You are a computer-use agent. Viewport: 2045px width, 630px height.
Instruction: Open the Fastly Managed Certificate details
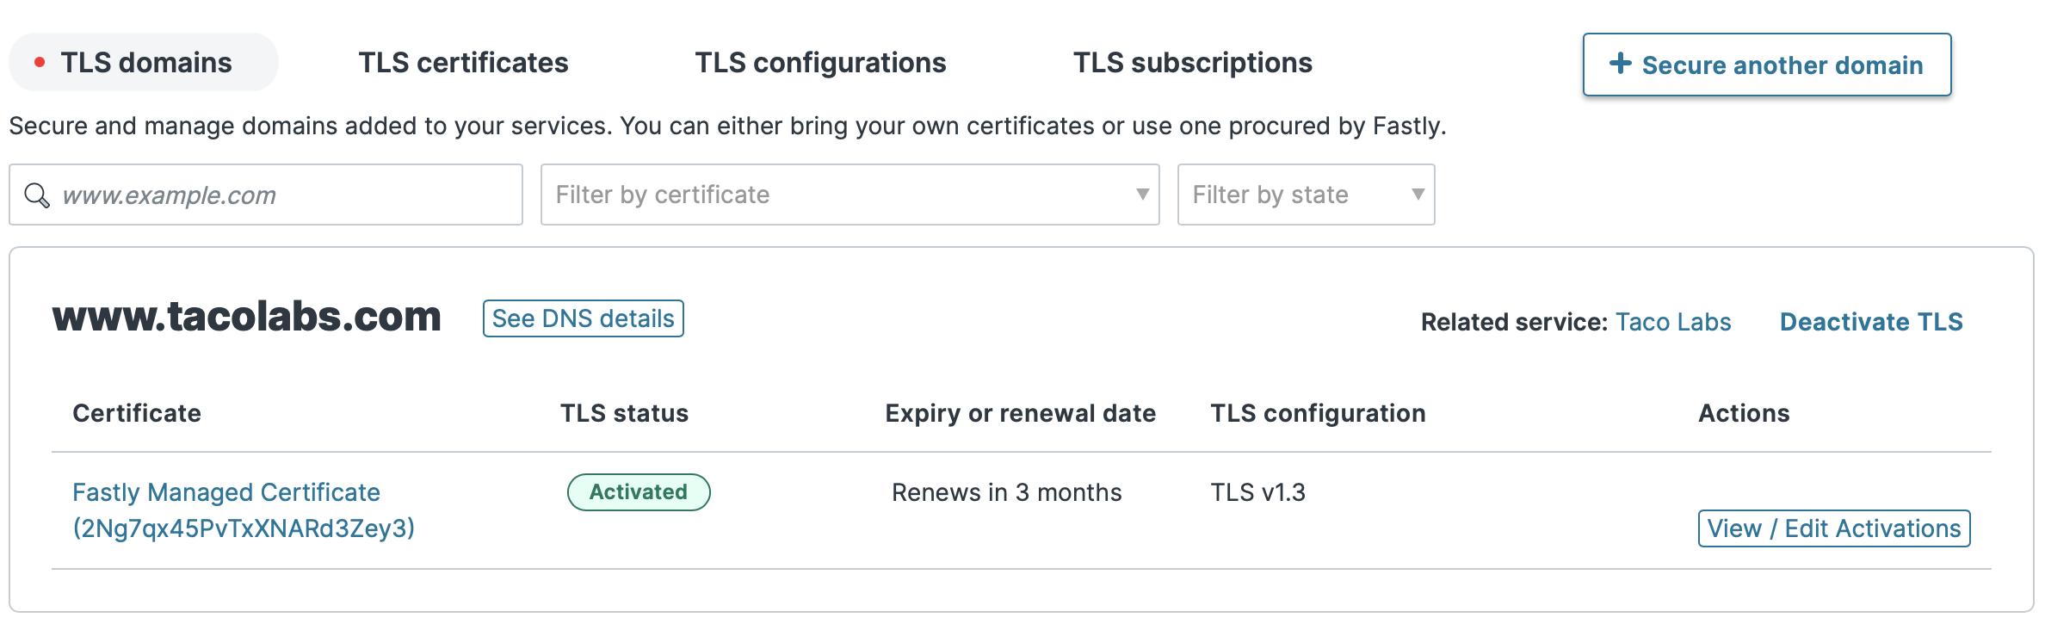pyautogui.click(x=227, y=492)
